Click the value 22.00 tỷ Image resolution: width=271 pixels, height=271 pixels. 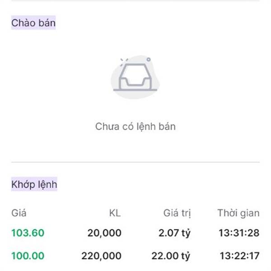click(x=171, y=256)
